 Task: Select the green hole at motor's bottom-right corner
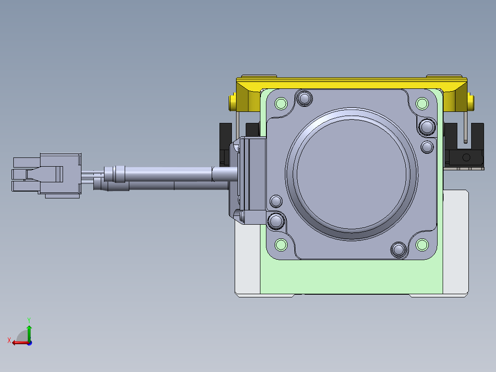click(422, 245)
